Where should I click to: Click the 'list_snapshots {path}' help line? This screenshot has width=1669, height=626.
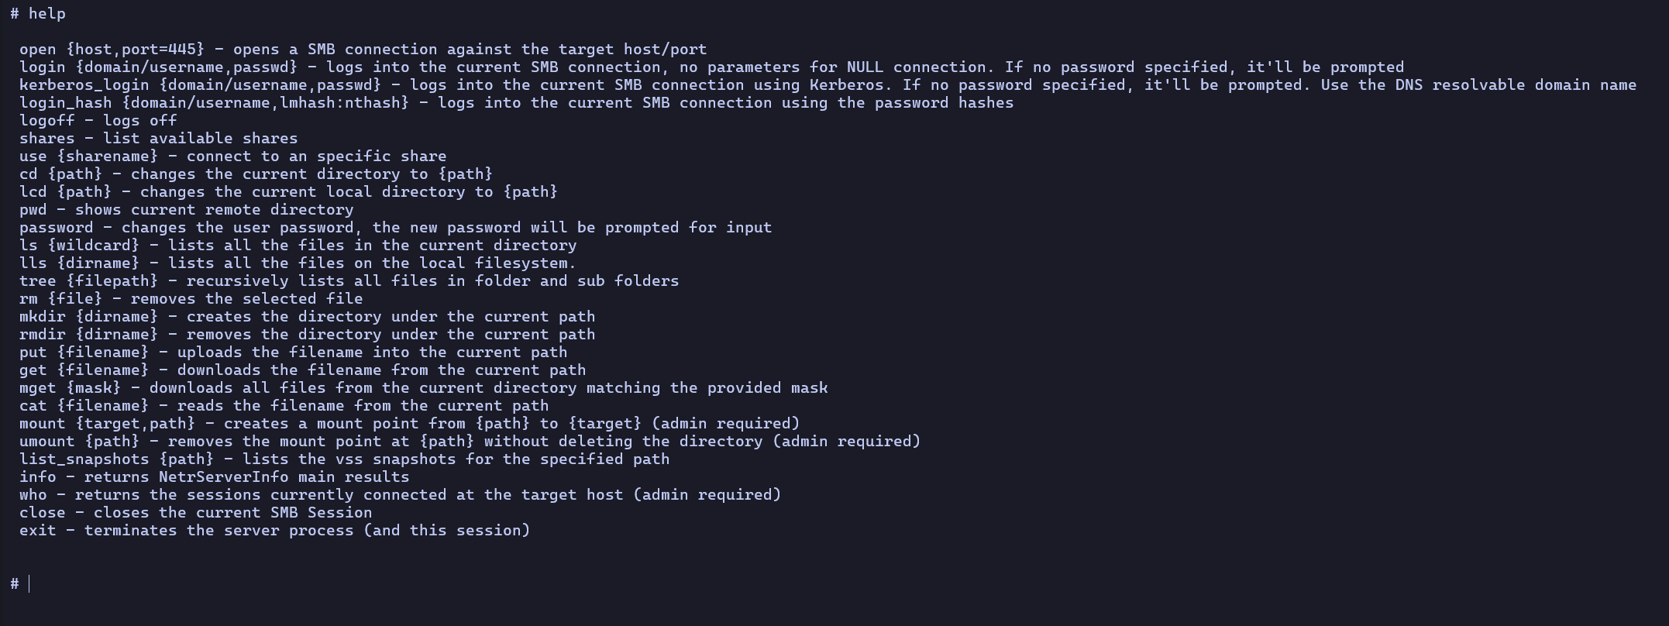(344, 459)
